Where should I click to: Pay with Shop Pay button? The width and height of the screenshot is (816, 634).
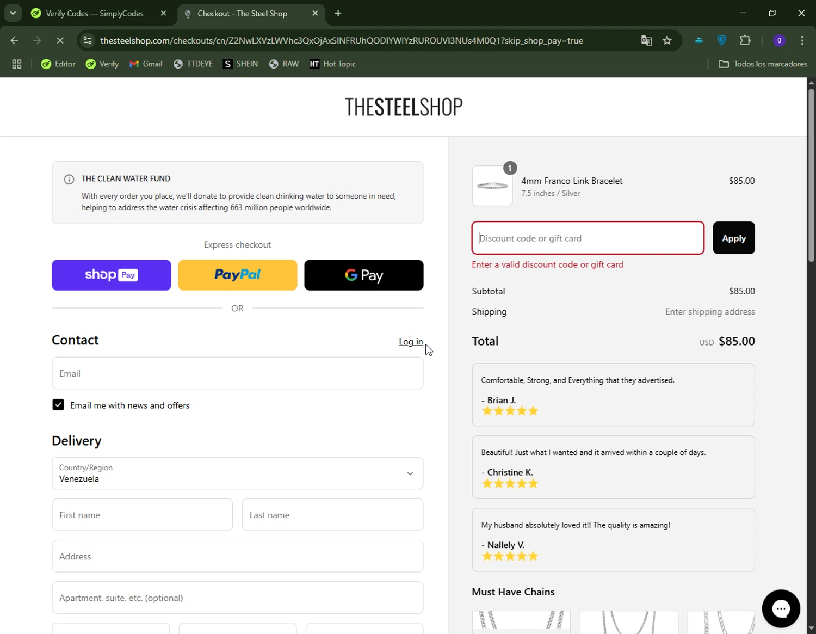(x=112, y=275)
